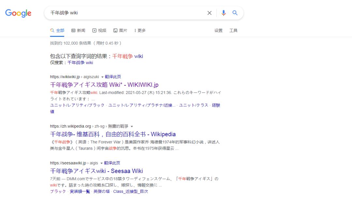This screenshot has width=352, height=198.
Task: Switch to the 图片 tab
Action: pos(120,31)
